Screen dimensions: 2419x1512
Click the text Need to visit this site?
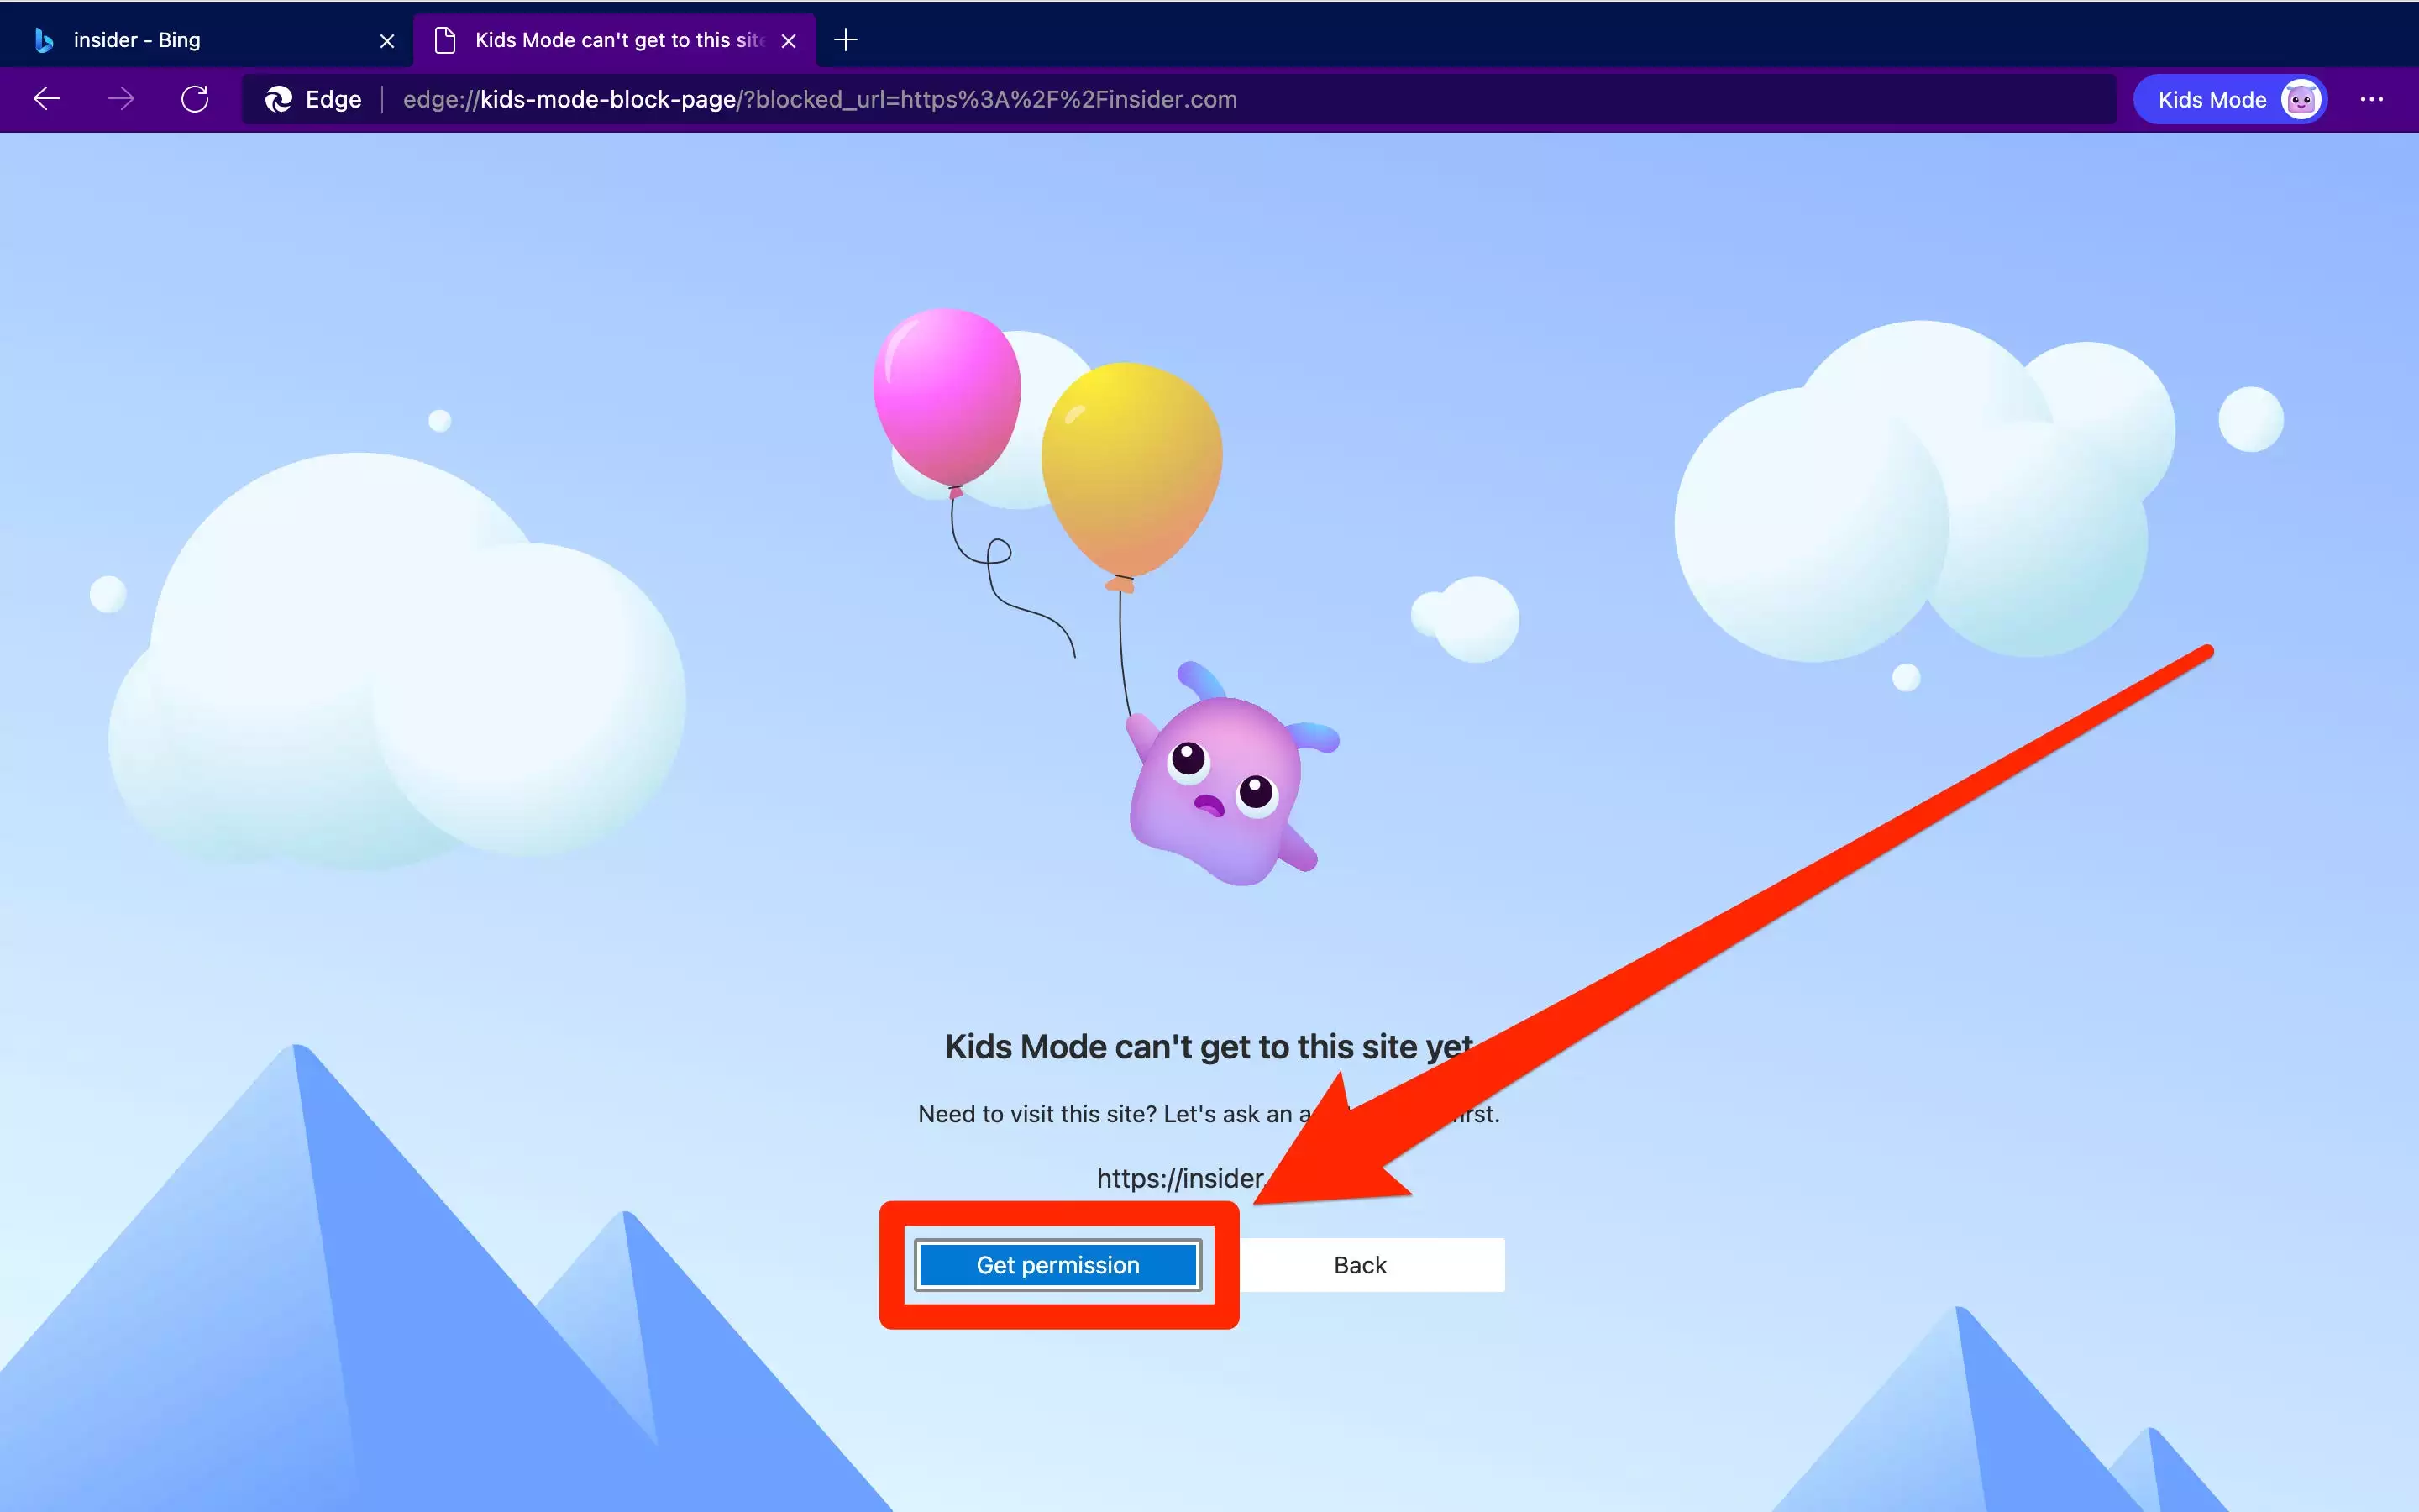coord(1036,1113)
